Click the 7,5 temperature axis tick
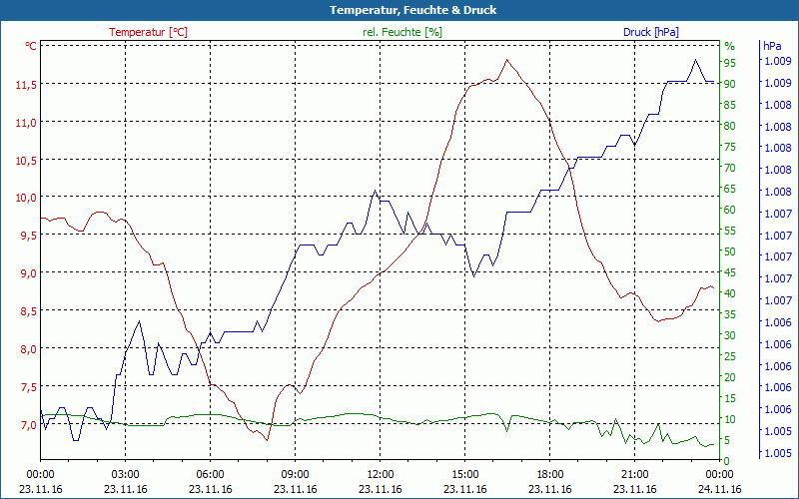Screen dimensions: 799x499 pos(29,387)
